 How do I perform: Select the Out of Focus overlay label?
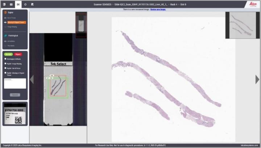(12, 18)
